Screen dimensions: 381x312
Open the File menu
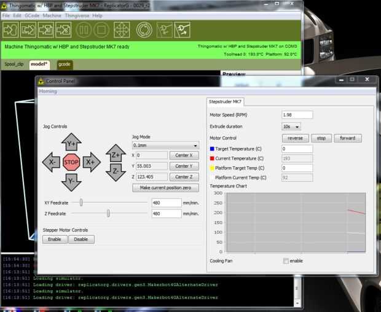(x=6, y=15)
